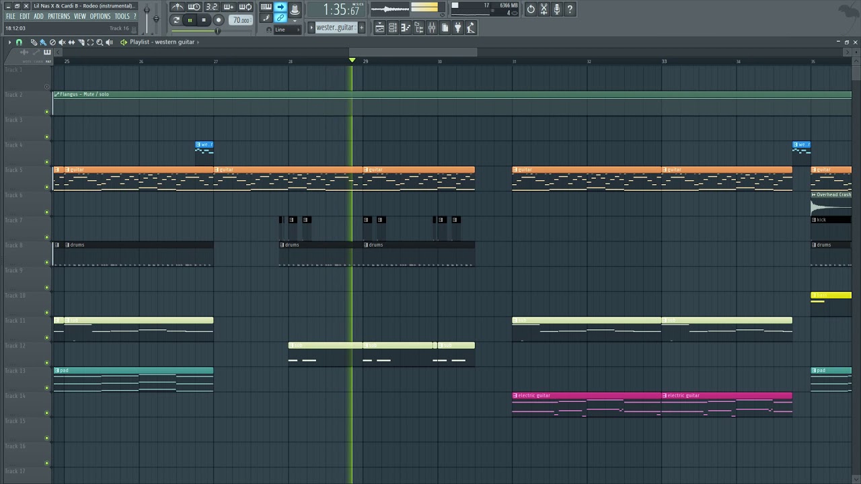Select the Mute tool
The image size is (861, 484).
(x=62, y=42)
